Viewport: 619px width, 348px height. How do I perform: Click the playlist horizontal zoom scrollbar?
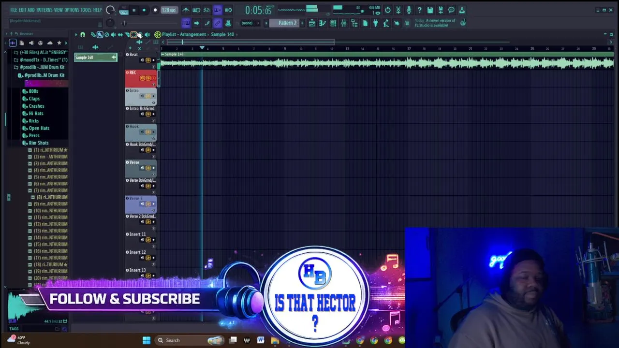pos(251,43)
